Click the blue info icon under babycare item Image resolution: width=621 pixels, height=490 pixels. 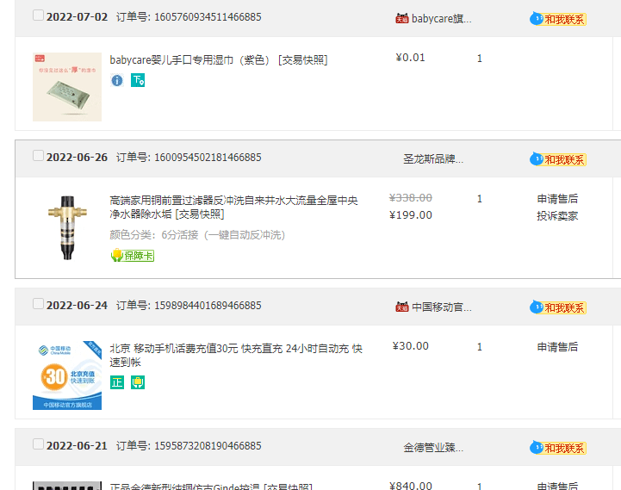pyautogui.click(x=117, y=80)
